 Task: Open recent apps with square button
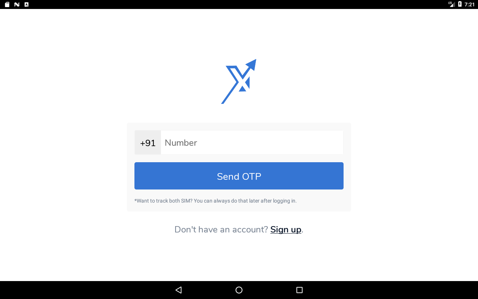[x=299, y=290]
